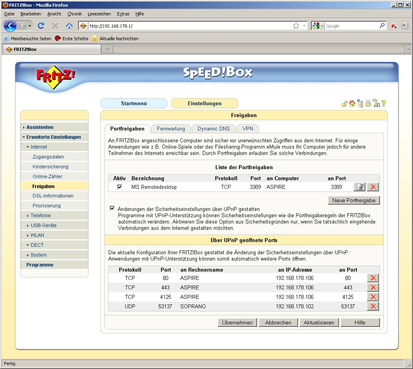The width and height of the screenshot is (413, 369).
Task: Switch to the Dynamic DNS tab
Action: point(214,129)
